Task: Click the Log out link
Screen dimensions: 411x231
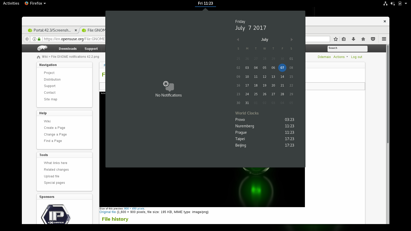Action: pyautogui.click(x=357, y=57)
